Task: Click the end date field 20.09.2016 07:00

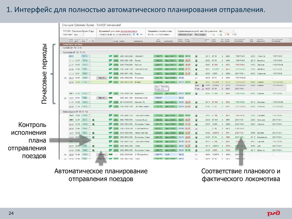Action: click(124, 35)
